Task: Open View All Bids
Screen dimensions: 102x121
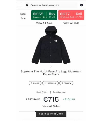Action: [71, 23]
